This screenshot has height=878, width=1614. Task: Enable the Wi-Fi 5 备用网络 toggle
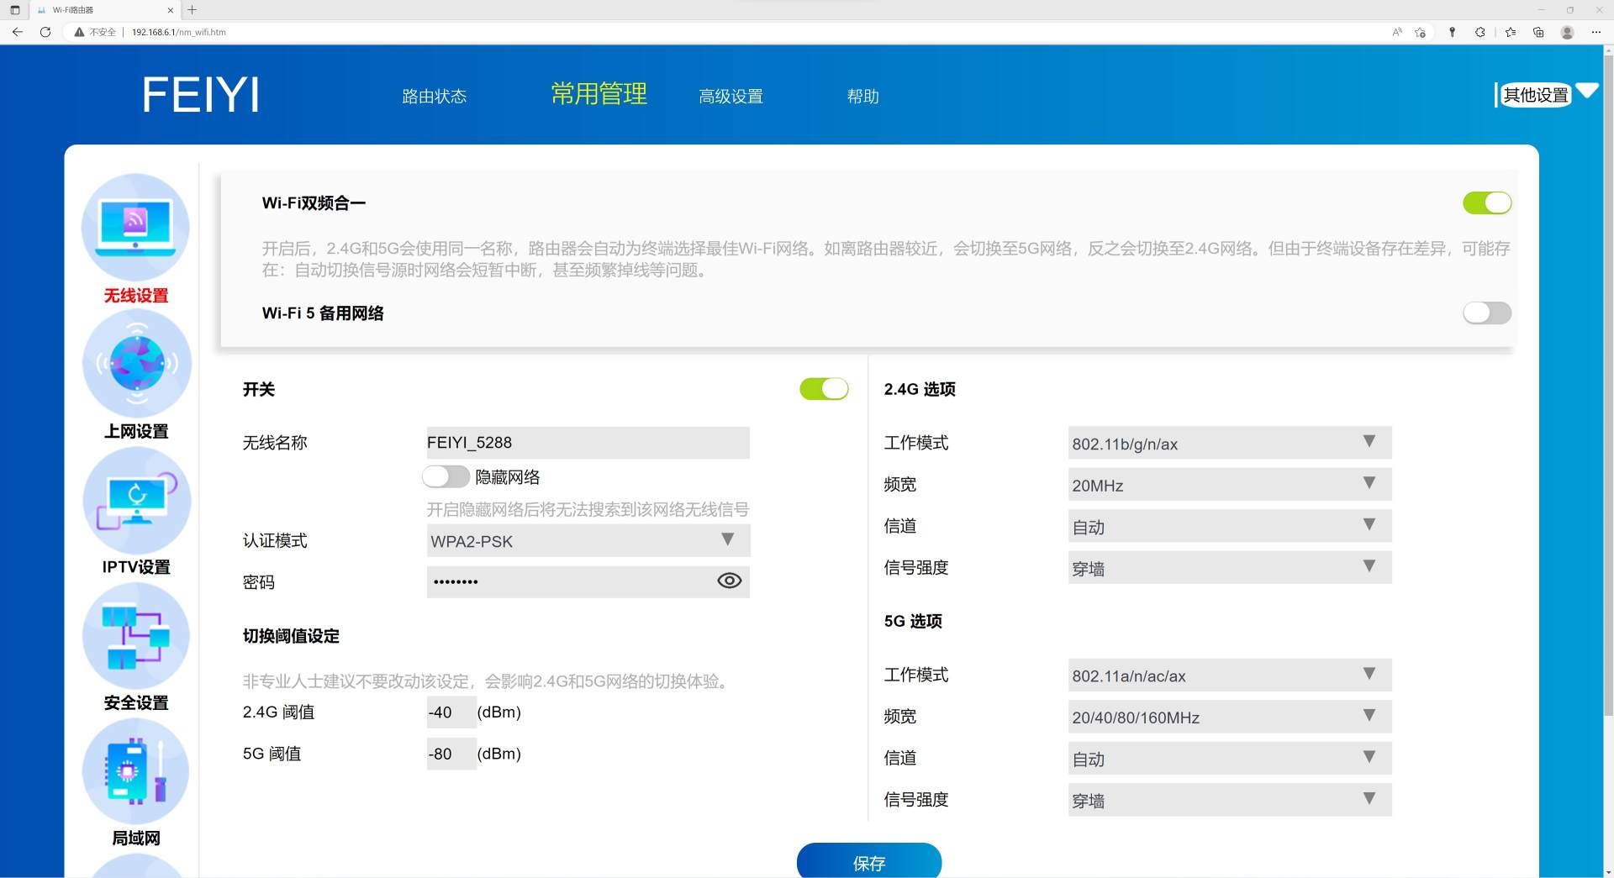[x=1486, y=313]
